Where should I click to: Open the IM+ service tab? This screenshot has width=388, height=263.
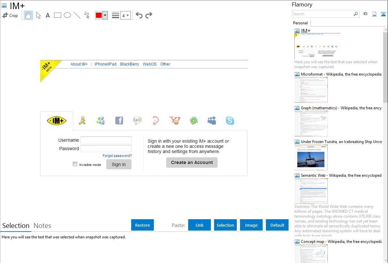57,121
